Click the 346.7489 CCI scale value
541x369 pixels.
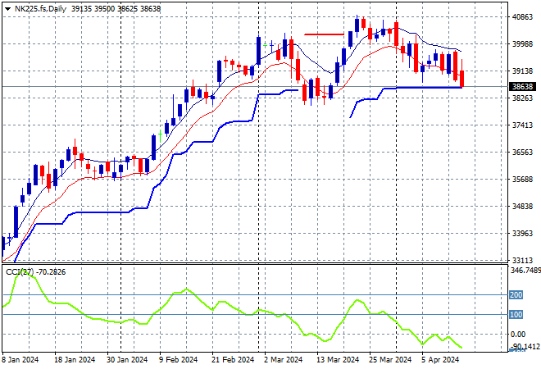(523, 270)
